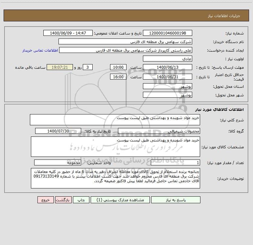Click the شماره نیاز label
The width and height of the screenshot is (253, 245).
coord(235,33)
